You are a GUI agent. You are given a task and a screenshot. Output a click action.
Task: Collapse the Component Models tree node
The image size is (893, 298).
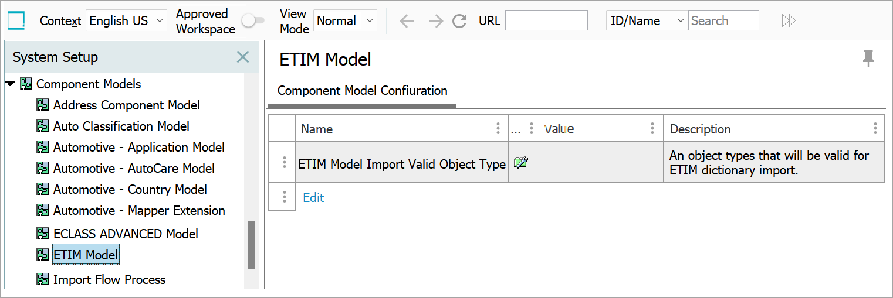tap(10, 84)
